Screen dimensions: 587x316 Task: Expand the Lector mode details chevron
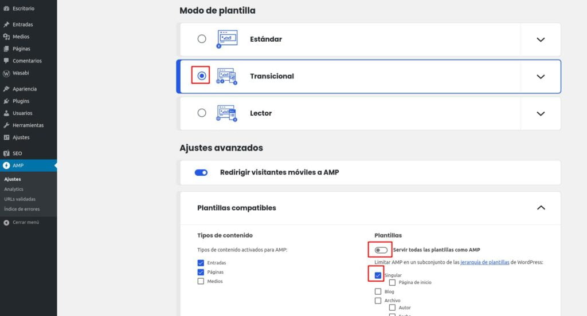pyautogui.click(x=541, y=114)
